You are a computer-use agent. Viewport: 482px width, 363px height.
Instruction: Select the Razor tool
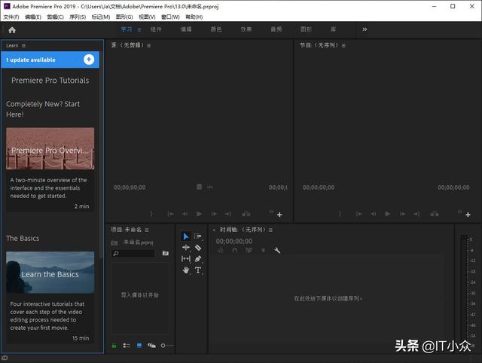point(198,248)
